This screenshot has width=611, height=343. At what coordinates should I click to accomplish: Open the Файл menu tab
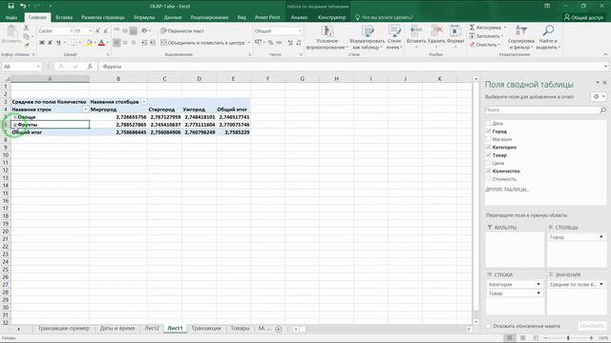pos(11,17)
